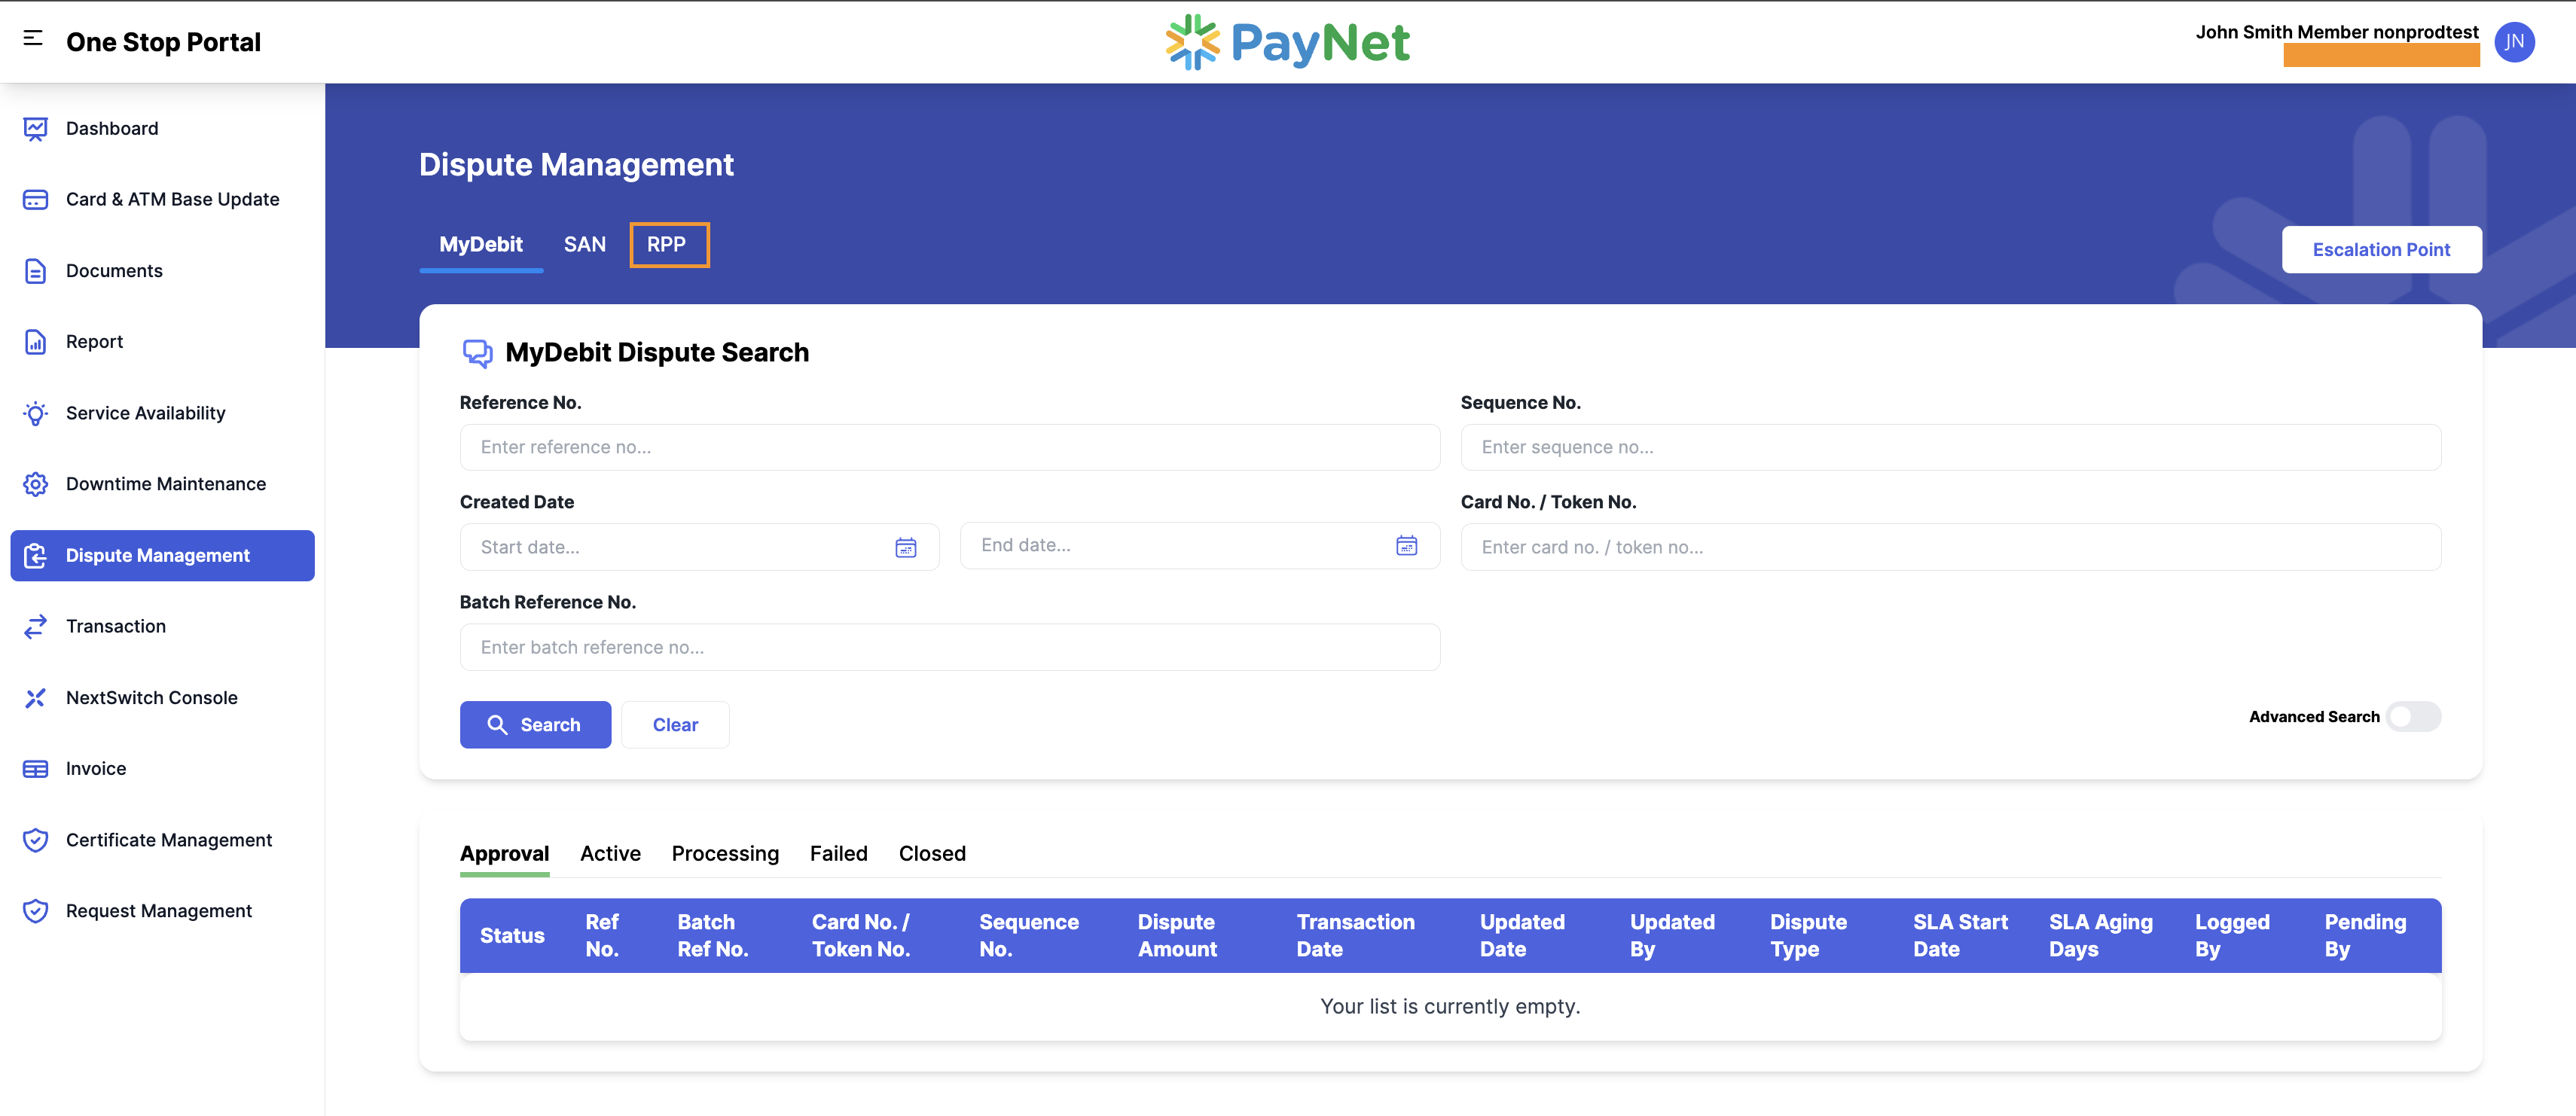
Task: Switch to the RPP tab
Action: tap(667, 245)
